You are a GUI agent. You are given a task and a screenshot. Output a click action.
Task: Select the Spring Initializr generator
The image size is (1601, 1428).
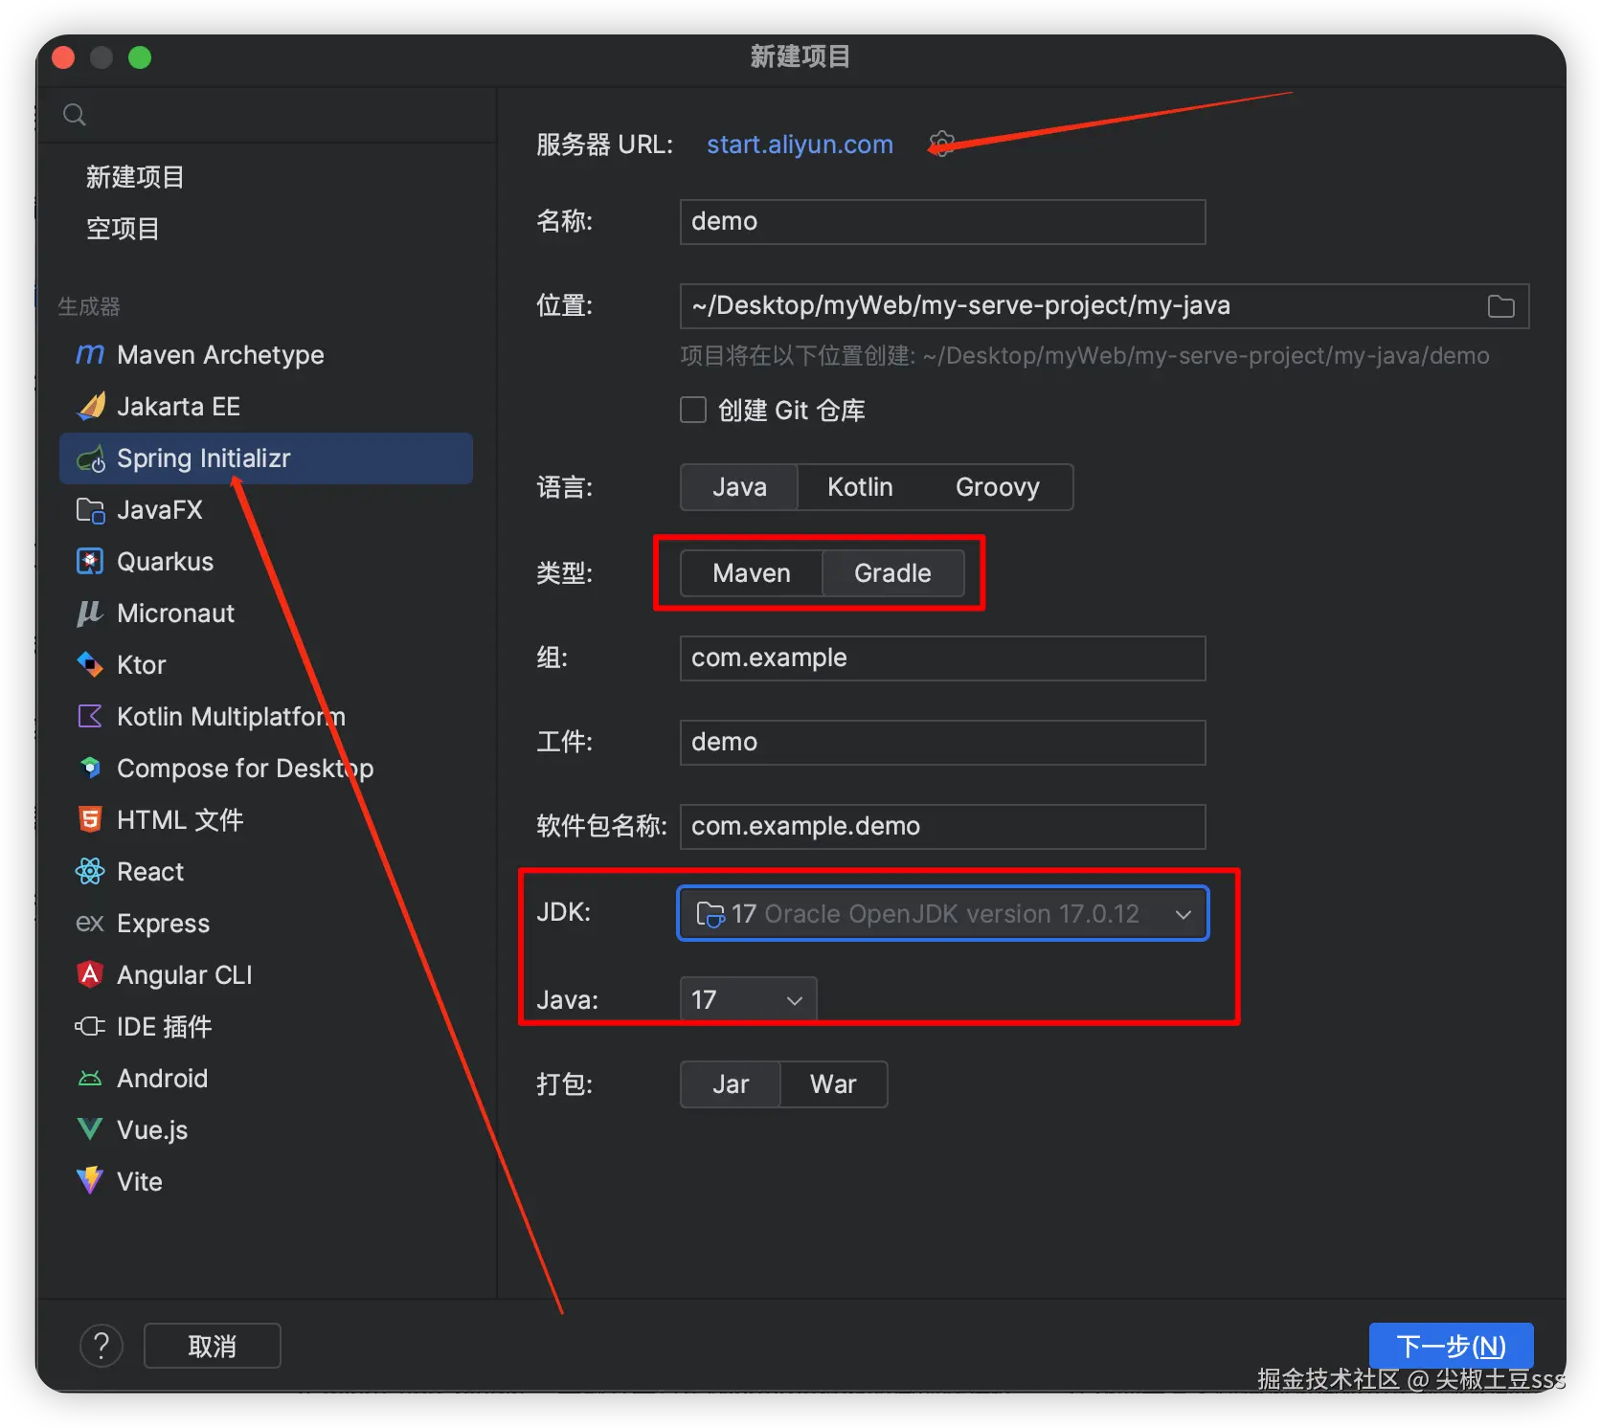[x=266, y=458]
